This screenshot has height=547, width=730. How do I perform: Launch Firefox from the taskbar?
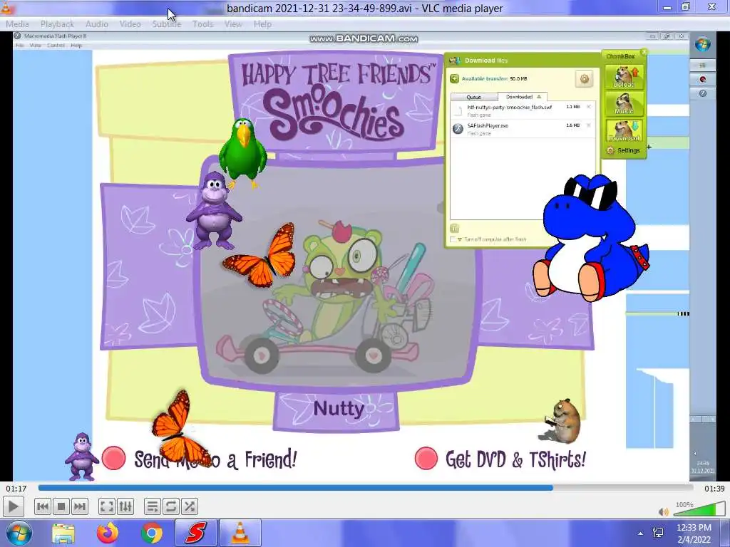[108, 533]
